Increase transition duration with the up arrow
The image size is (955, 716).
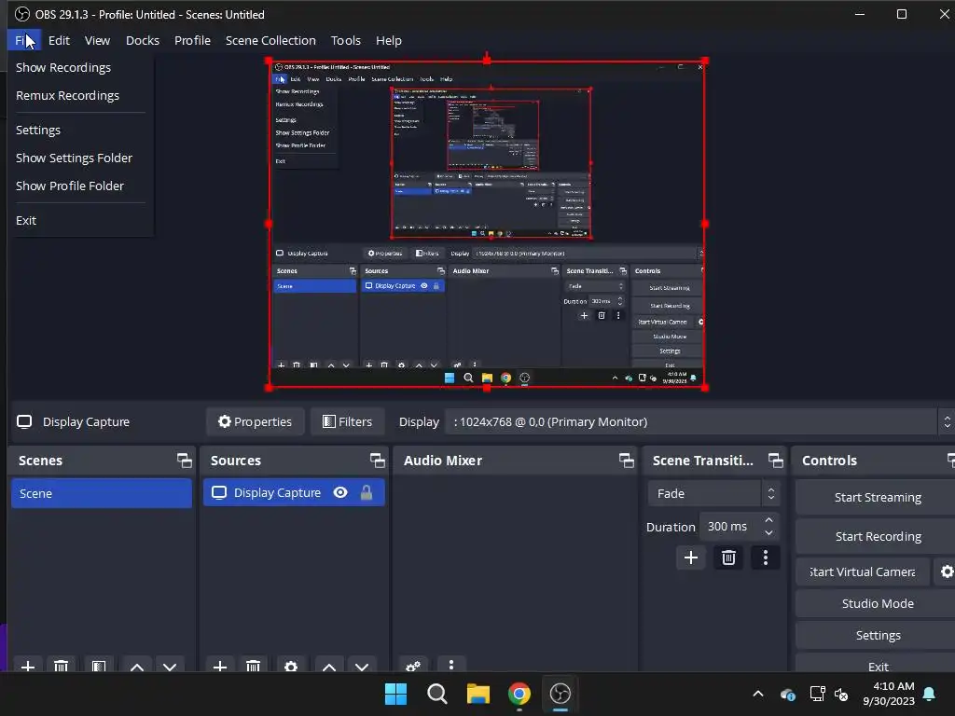768,520
